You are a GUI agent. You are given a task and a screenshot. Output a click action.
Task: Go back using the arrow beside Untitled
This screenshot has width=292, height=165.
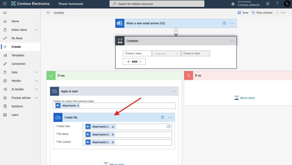[x=48, y=13]
